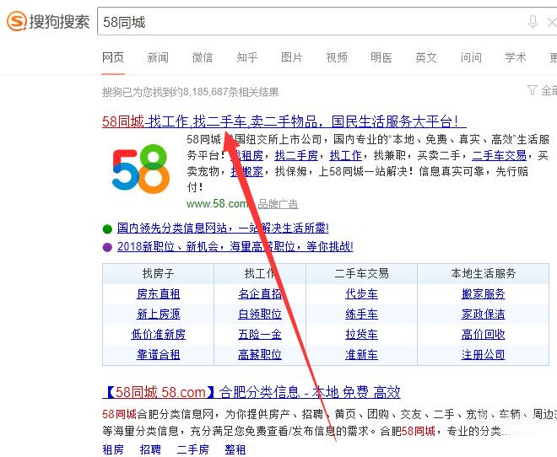Open the 名企直招 link
Screen dimensions: 557x457
click(x=260, y=293)
